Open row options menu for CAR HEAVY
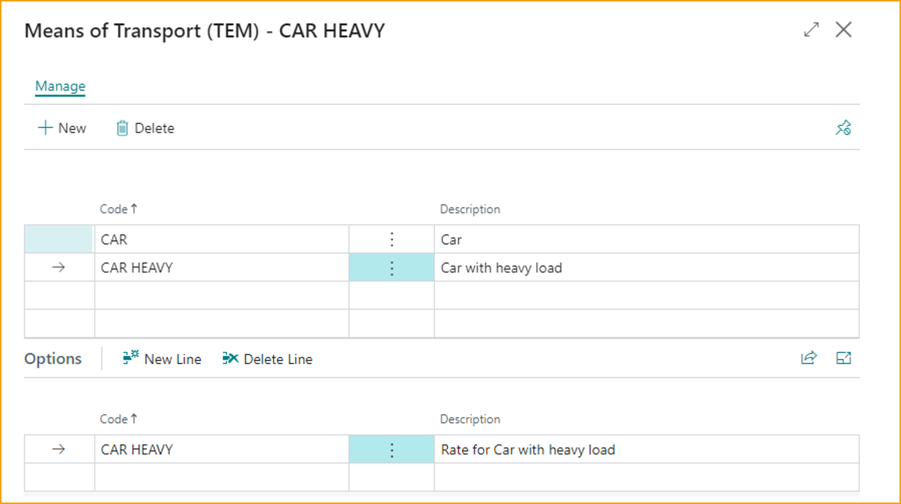The height and width of the screenshot is (504, 901). pos(391,267)
